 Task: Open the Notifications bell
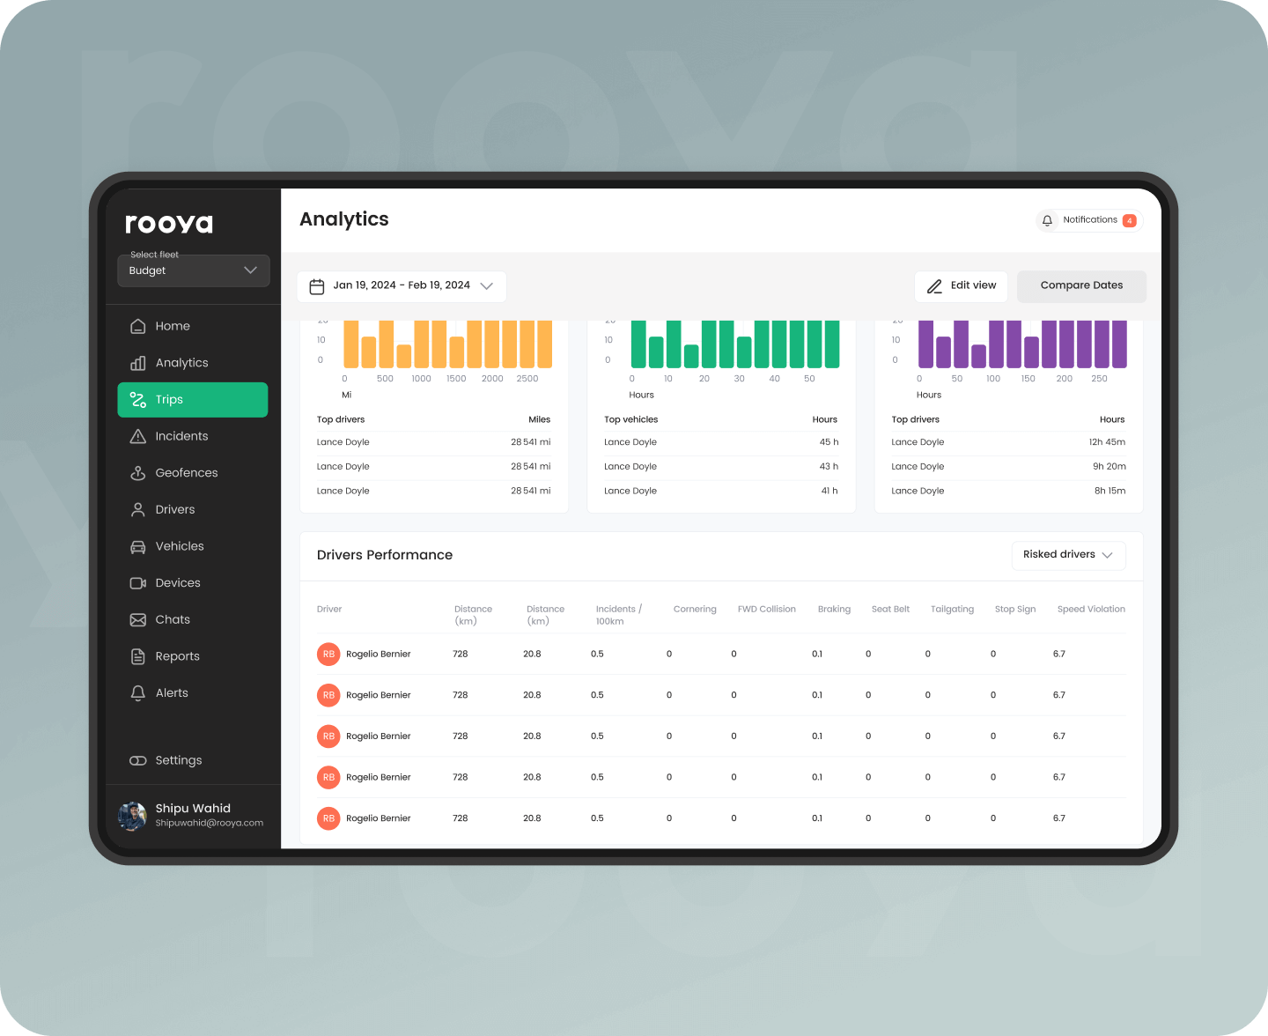click(x=1047, y=220)
